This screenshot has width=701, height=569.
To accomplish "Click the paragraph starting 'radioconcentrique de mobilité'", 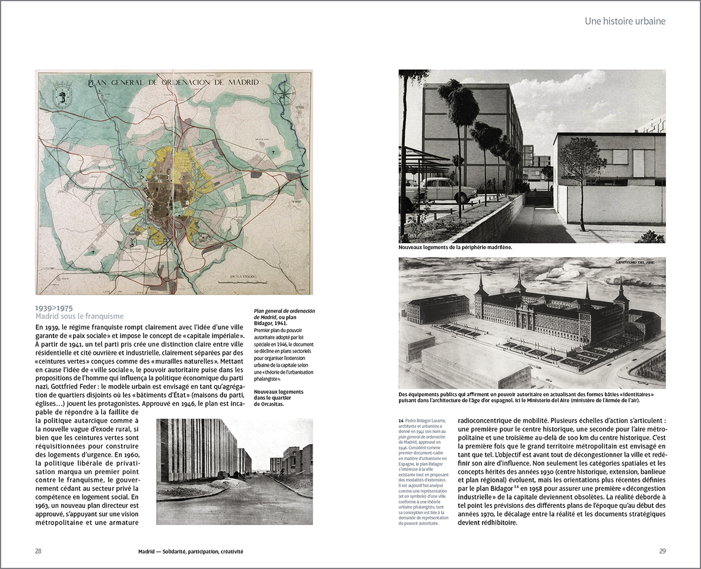I will coord(562,472).
